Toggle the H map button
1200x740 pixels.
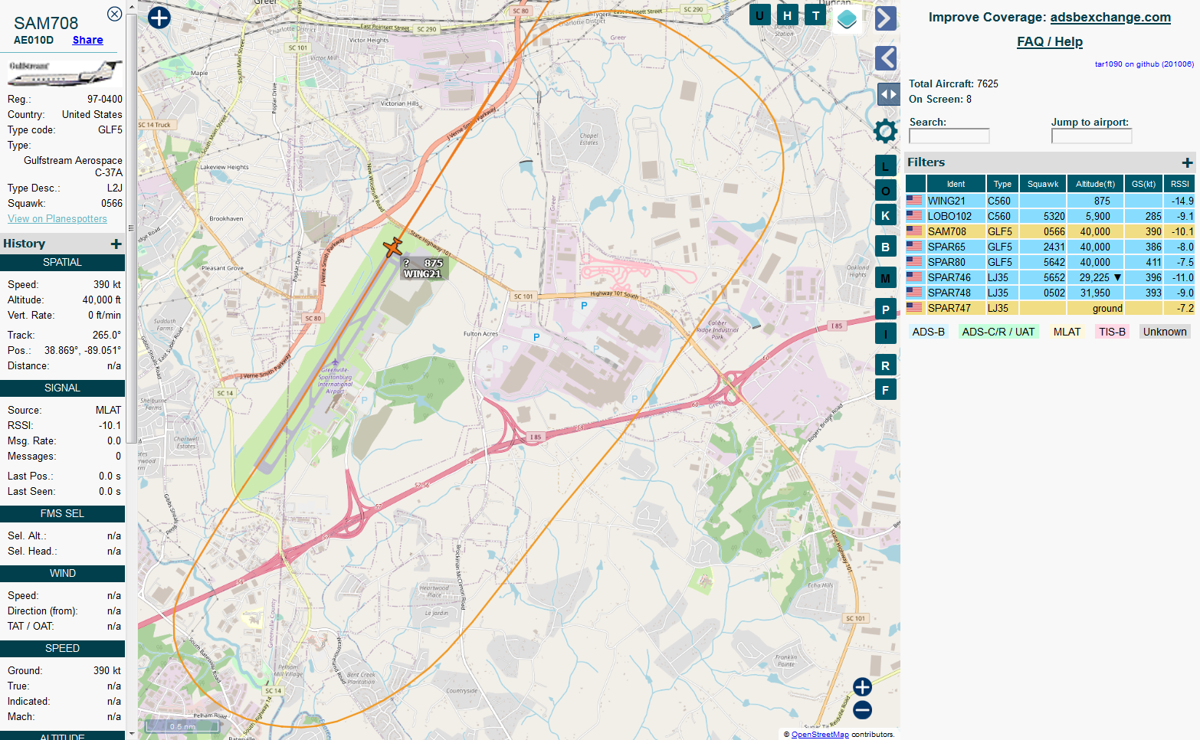[787, 15]
